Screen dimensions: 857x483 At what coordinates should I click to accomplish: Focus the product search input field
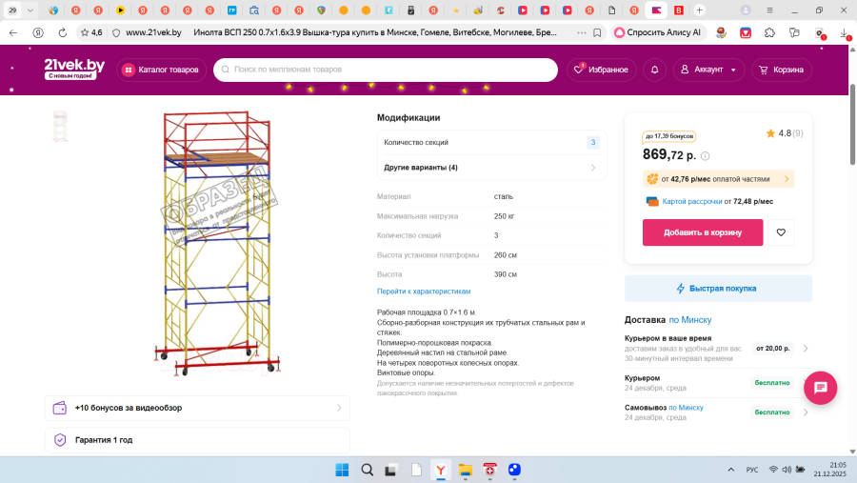coord(390,70)
